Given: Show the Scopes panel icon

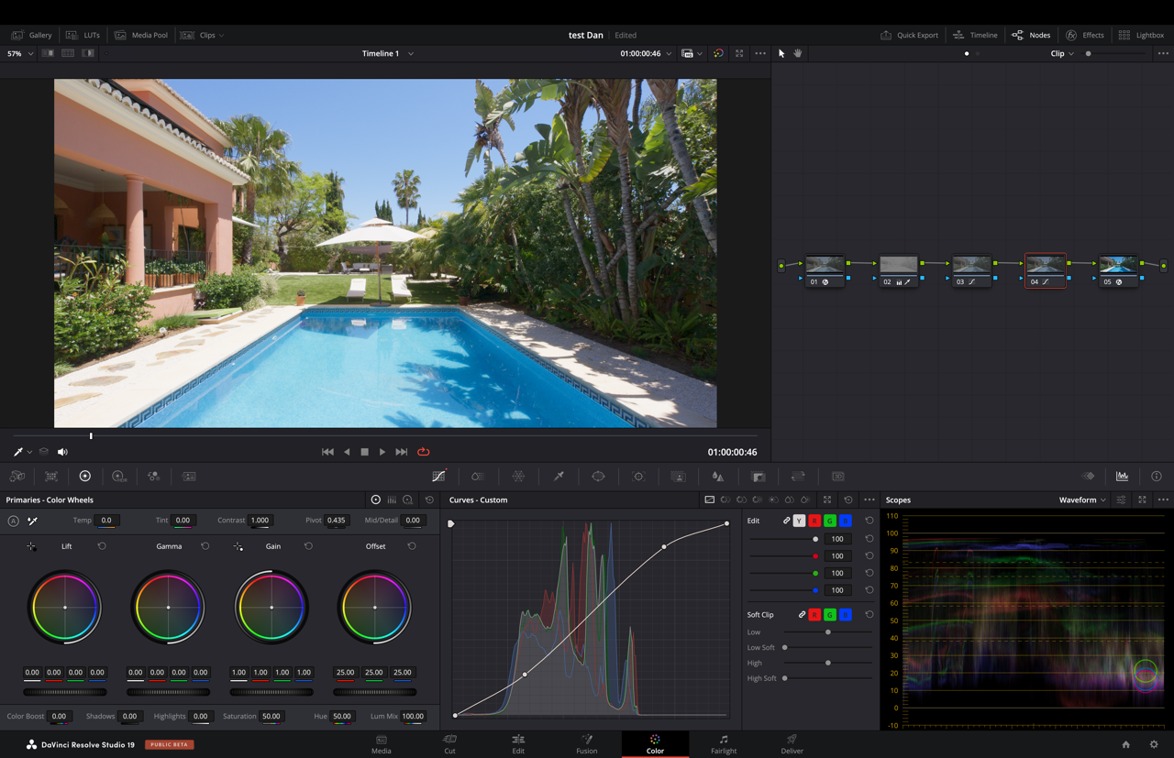Looking at the screenshot, I should pos(1122,477).
